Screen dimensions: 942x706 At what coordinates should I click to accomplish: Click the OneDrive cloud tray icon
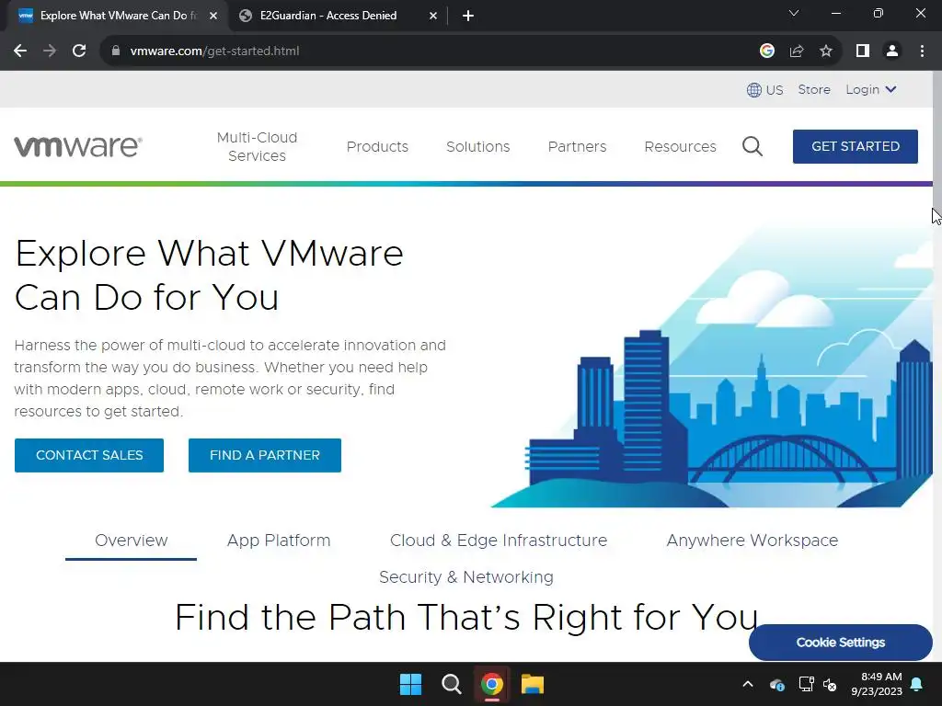click(776, 684)
